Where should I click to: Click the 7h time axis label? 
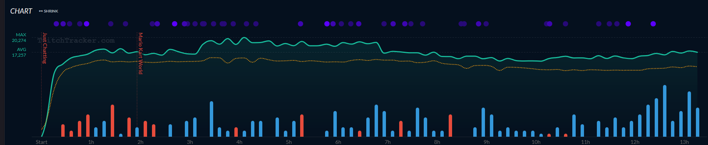pyautogui.click(x=388, y=142)
